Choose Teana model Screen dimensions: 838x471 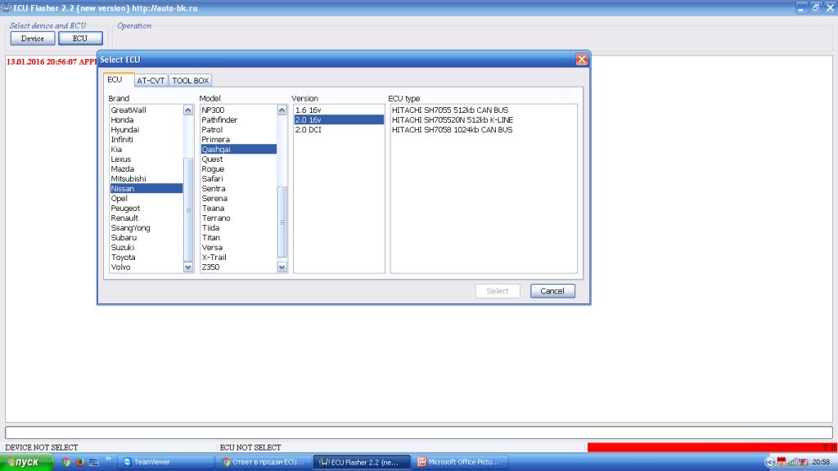click(238, 209)
